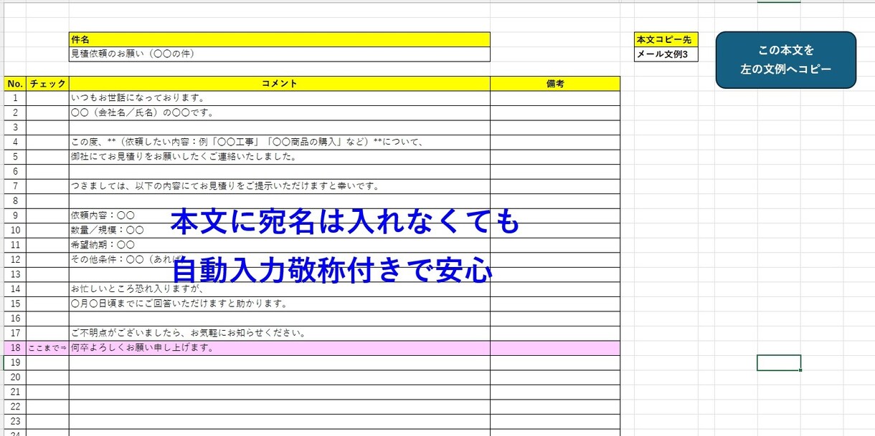Click the green-outlined active cell right of the table

(779, 362)
